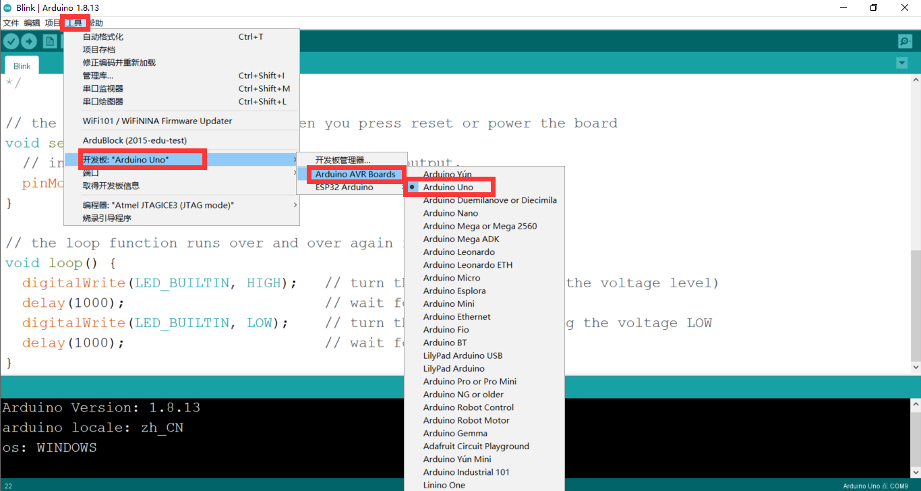Screen dimensions: 921x491
Task: Select the Arduino Mega ADK board
Action: (x=484, y=239)
